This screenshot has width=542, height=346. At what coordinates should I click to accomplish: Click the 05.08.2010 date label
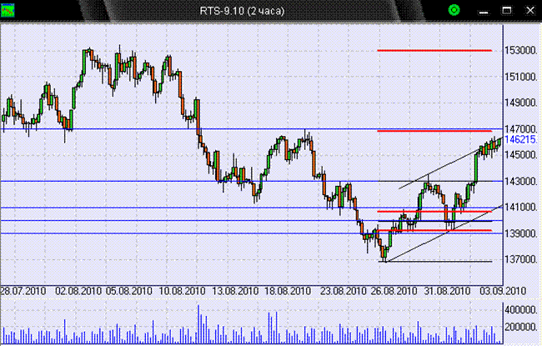pyautogui.click(x=129, y=291)
